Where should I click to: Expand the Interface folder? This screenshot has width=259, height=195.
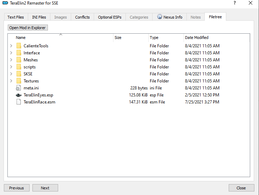11,53
